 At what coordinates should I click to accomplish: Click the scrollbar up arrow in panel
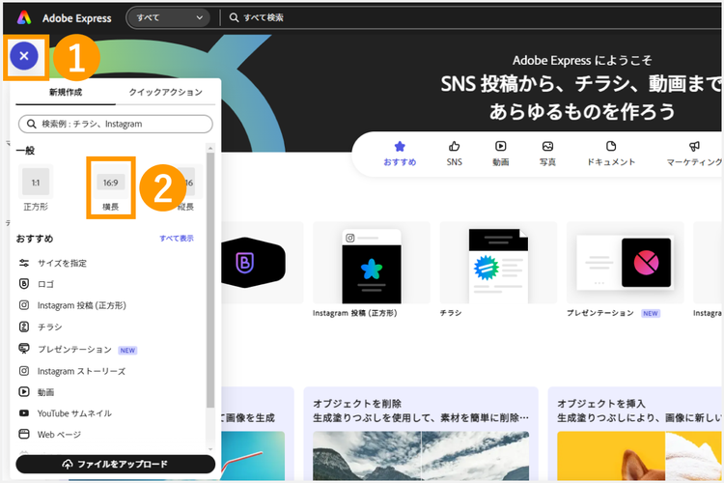[210, 148]
